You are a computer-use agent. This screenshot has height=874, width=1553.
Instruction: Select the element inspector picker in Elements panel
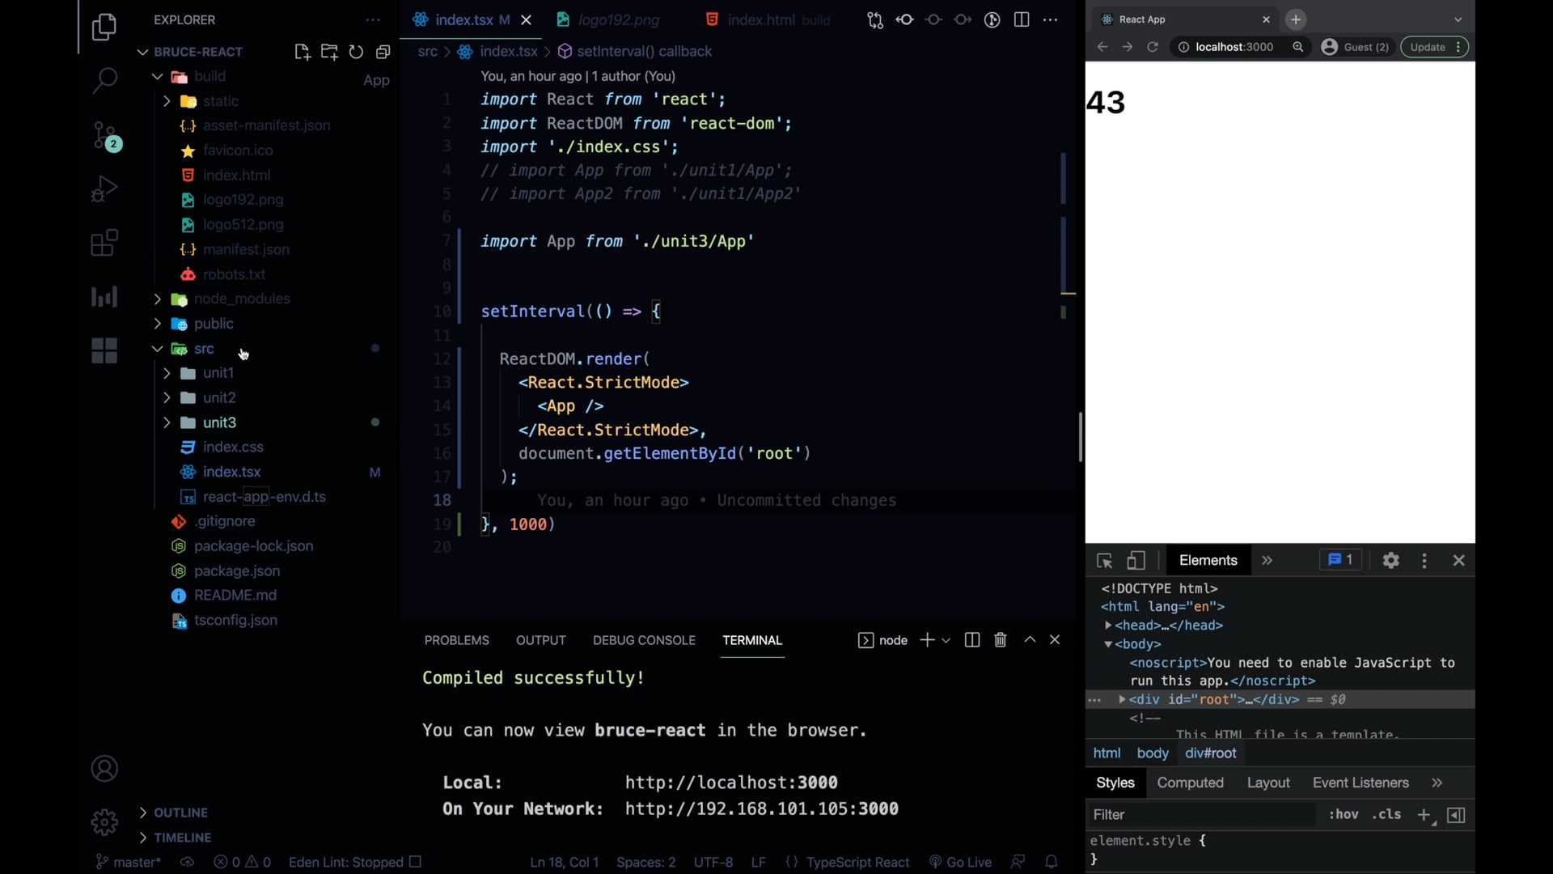tap(1105, 560)
